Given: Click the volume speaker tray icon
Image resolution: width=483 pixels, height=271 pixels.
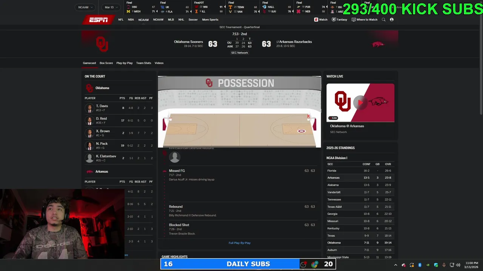Looking at the screenshot, I should tap(458, 265).
